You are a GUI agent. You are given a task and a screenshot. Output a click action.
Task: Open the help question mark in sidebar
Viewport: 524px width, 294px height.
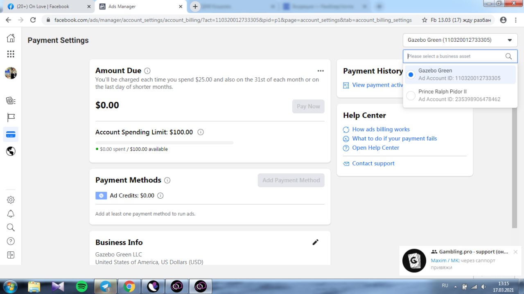pyautogui.click(x=11, y=241)
